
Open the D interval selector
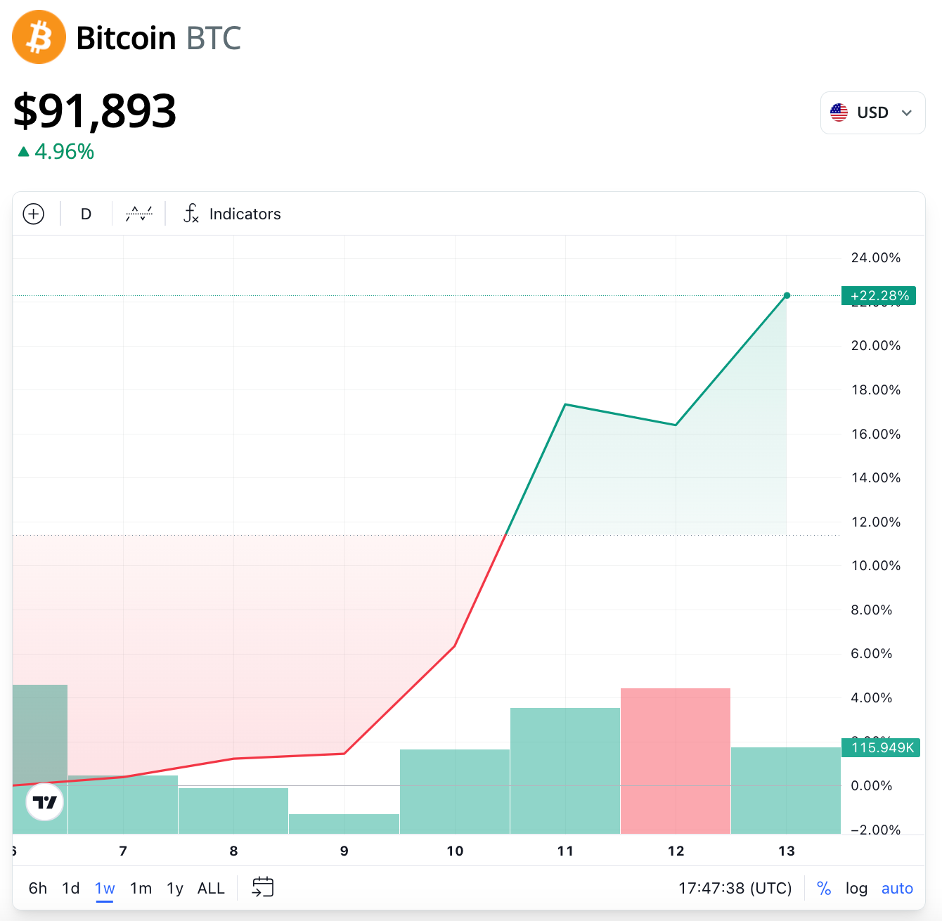pos(86,214)
